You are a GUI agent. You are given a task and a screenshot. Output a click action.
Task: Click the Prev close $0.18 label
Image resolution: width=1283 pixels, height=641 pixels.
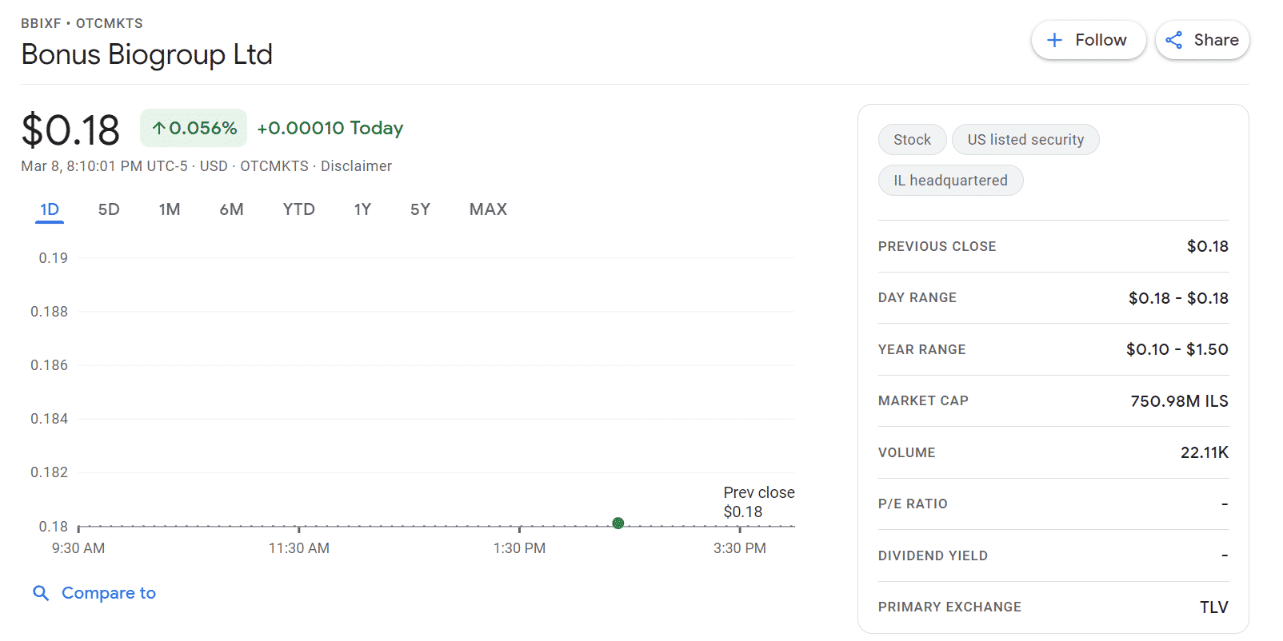[759, 502]
